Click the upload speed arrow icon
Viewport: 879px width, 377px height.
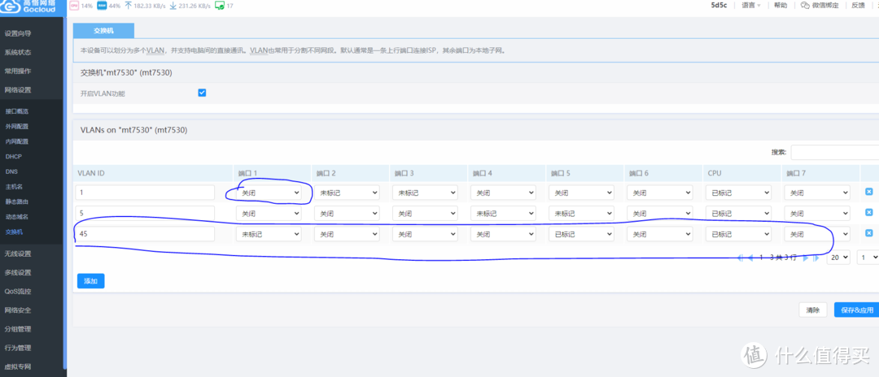129,6
